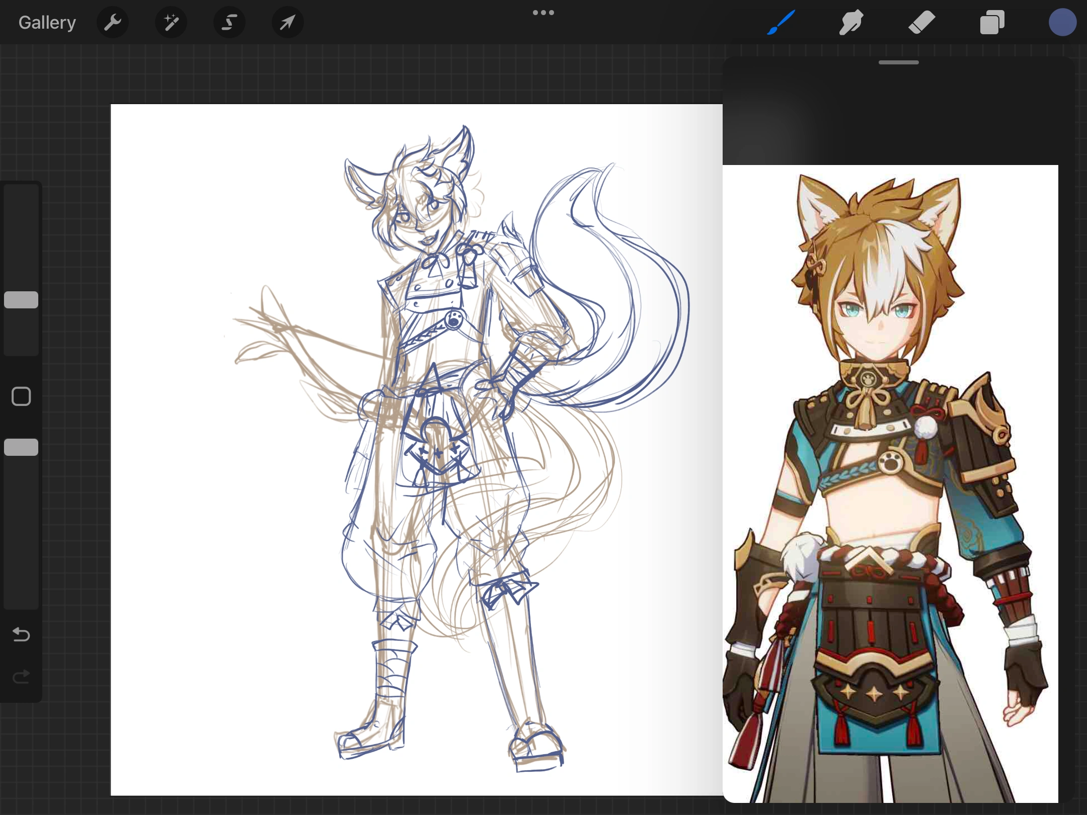Select the Paint brush tool
The image size is (1087, 815).
pyautogui.click(x=781, y=23)
